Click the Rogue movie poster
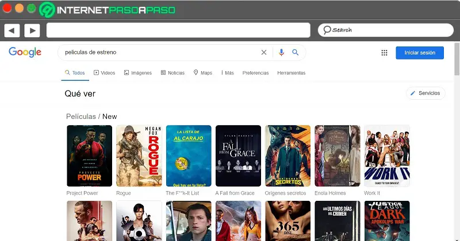This screenshot has width=460, height=241. [x=139, y=156]
